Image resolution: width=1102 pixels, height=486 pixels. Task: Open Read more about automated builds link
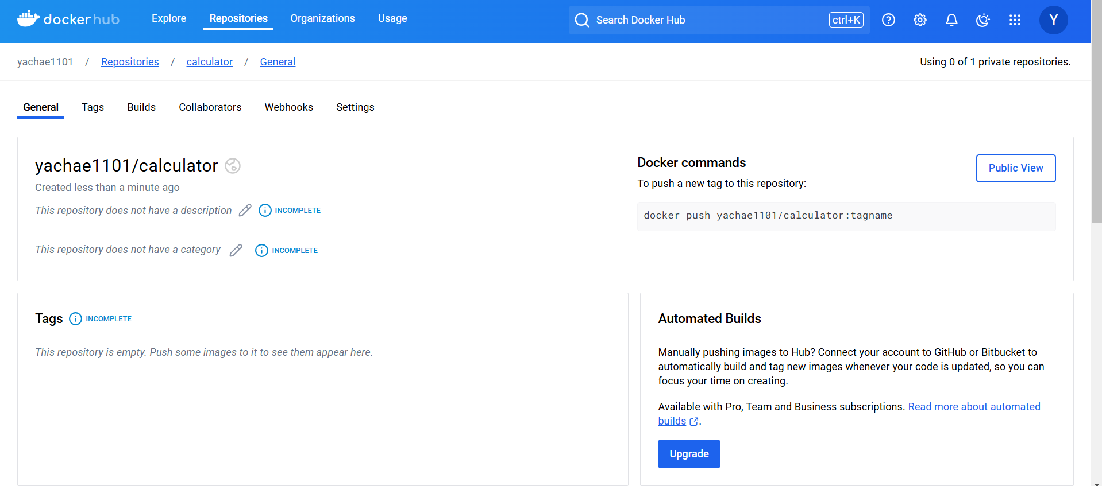pyautogui.click(x=974, y=407)
